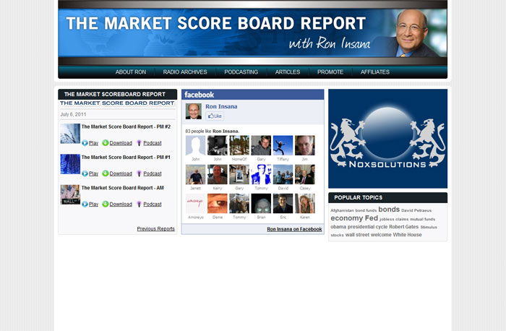Click the Play icon for PM #1 report

(x=85, y=173)
